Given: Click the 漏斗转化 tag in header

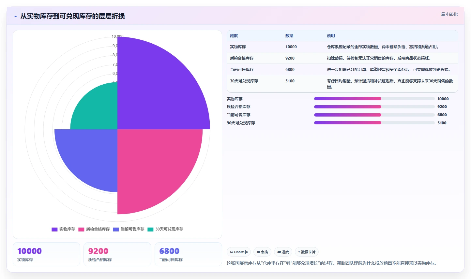Looking at the screenshot, I should tap(449, 14).
